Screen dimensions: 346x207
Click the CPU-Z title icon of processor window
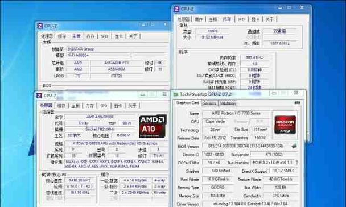[39, 96]
